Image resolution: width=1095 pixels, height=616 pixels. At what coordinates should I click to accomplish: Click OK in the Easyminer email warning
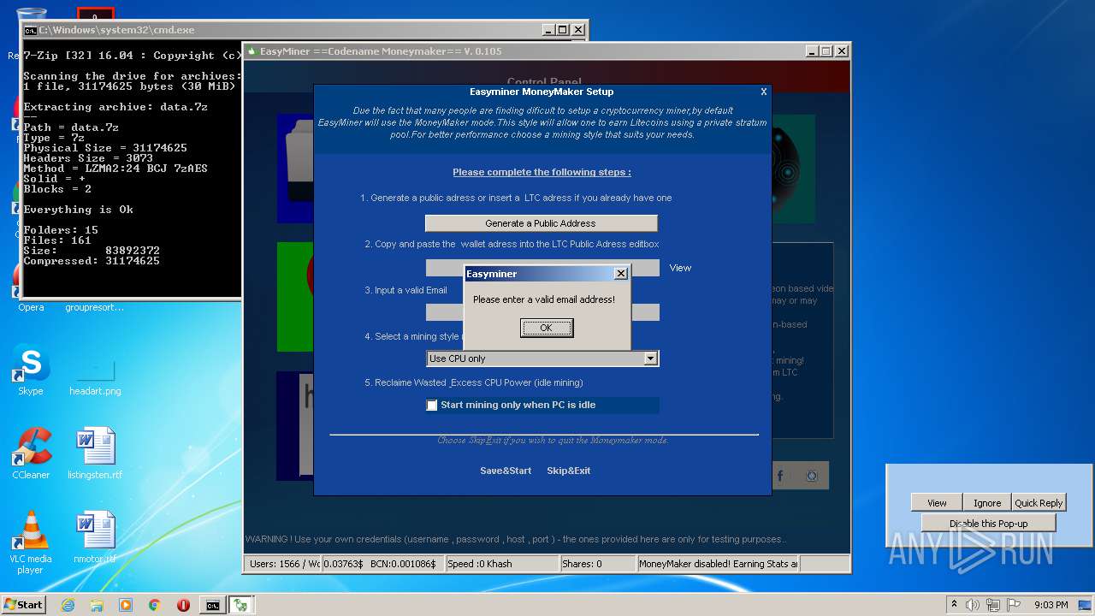pyautogui.click(x=546, y=328)
